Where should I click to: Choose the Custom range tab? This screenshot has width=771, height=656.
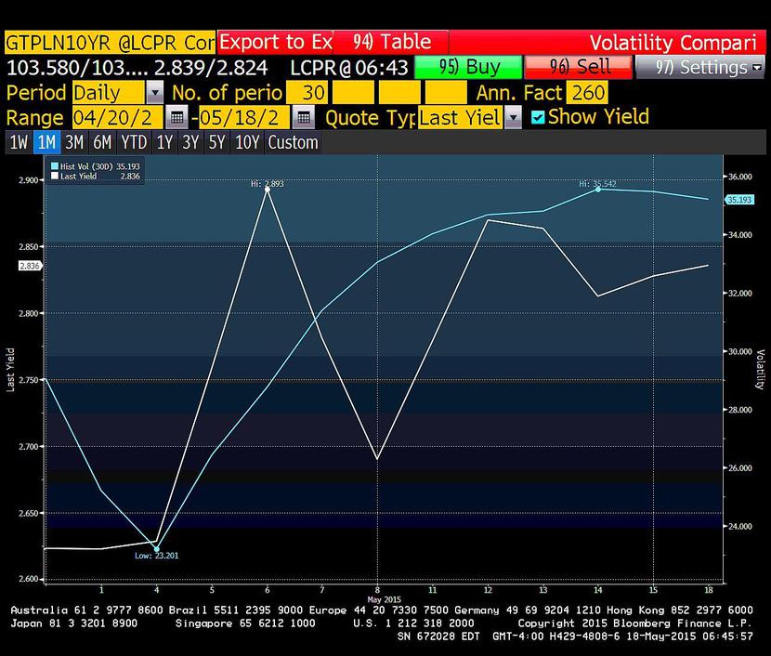pos(293,142)
